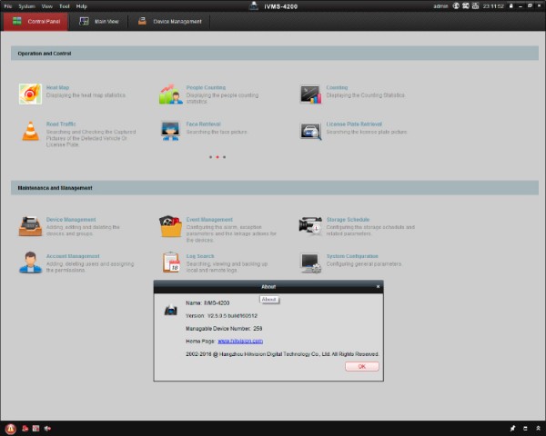Click the Counting link text
Viewport: 546px width, 436px height.
tap(337, 87)
